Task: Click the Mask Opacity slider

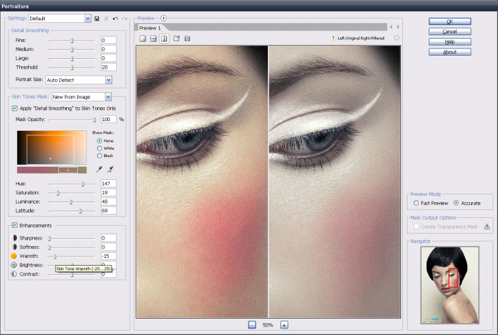Action: (x=72, y=120)
